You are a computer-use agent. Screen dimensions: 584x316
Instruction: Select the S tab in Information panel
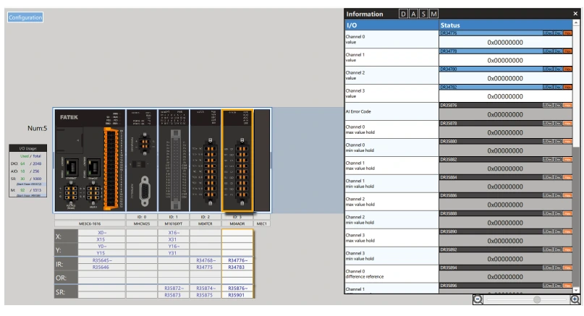pyautogui.click(x=424, y=14)
